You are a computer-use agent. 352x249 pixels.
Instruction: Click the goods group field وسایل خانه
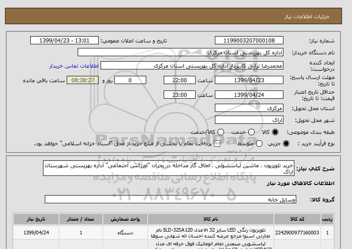pyautogui.click(x=171, y=199)
